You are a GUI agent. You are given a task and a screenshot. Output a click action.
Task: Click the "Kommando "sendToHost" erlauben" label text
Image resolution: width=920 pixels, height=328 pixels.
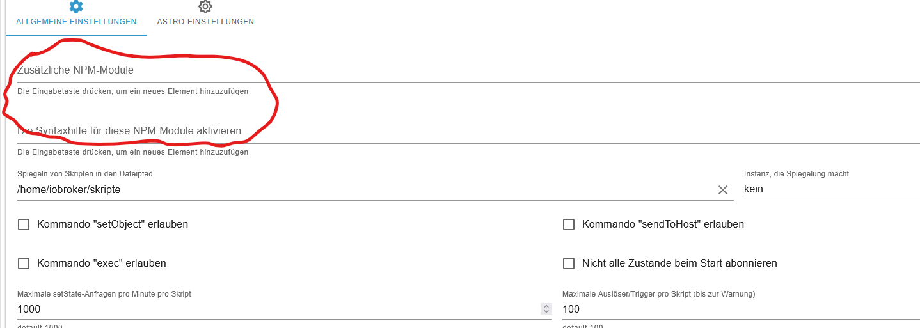pyautogui.click(x=663, y=224)
